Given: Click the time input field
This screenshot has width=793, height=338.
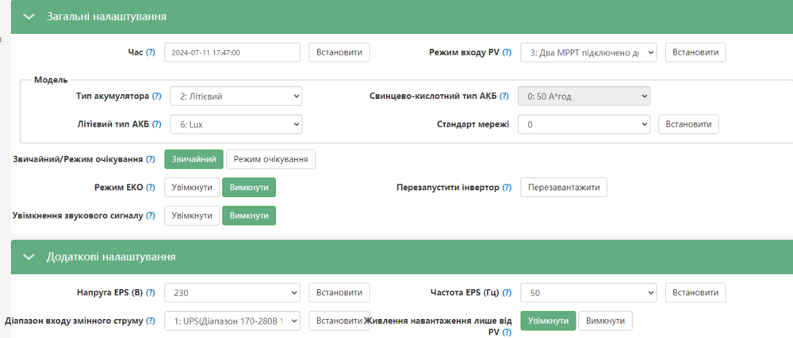Looking at the screenshot, I should 232,52.
